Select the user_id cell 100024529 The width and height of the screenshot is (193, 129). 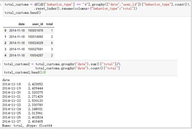click(x=36, y=43)
